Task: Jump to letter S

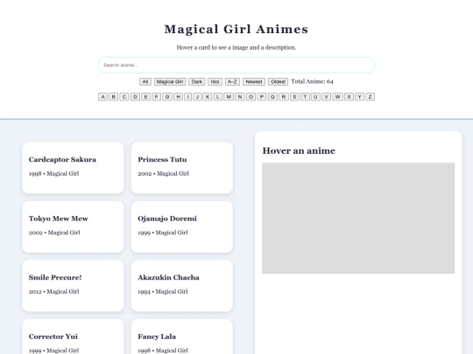Action: point(294,97)
